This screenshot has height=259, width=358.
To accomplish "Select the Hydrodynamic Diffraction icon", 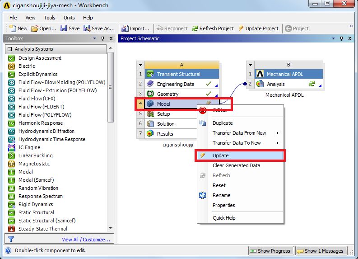I will click(x=11, y=131).
